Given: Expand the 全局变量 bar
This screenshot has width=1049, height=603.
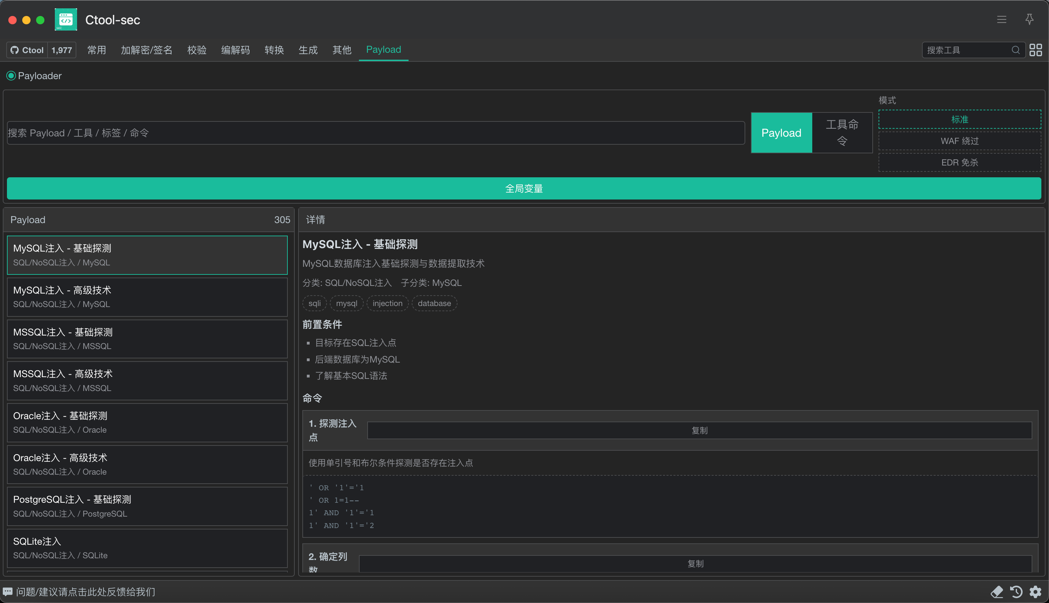Looking at the screenshot, I should pyautogui.click(x=524, y=188).
